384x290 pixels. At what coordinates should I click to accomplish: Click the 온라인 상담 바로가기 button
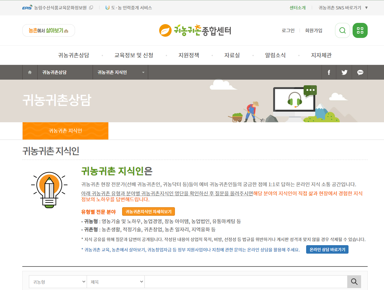coord(327,250)
